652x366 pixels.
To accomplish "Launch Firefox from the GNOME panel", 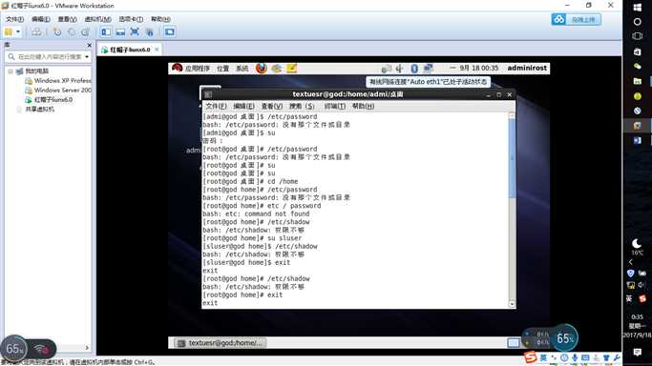I will pos(262,68).
